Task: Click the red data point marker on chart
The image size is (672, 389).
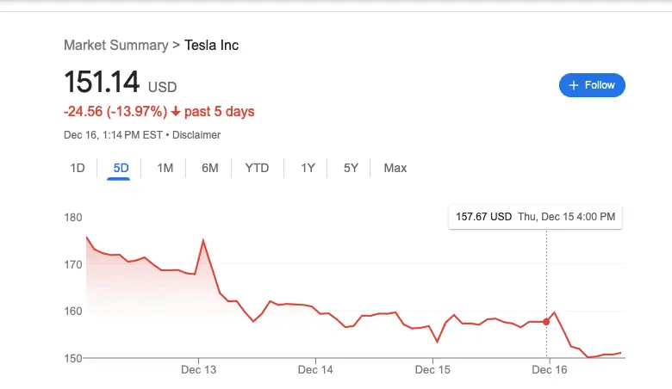Action: tap(546, 322)
